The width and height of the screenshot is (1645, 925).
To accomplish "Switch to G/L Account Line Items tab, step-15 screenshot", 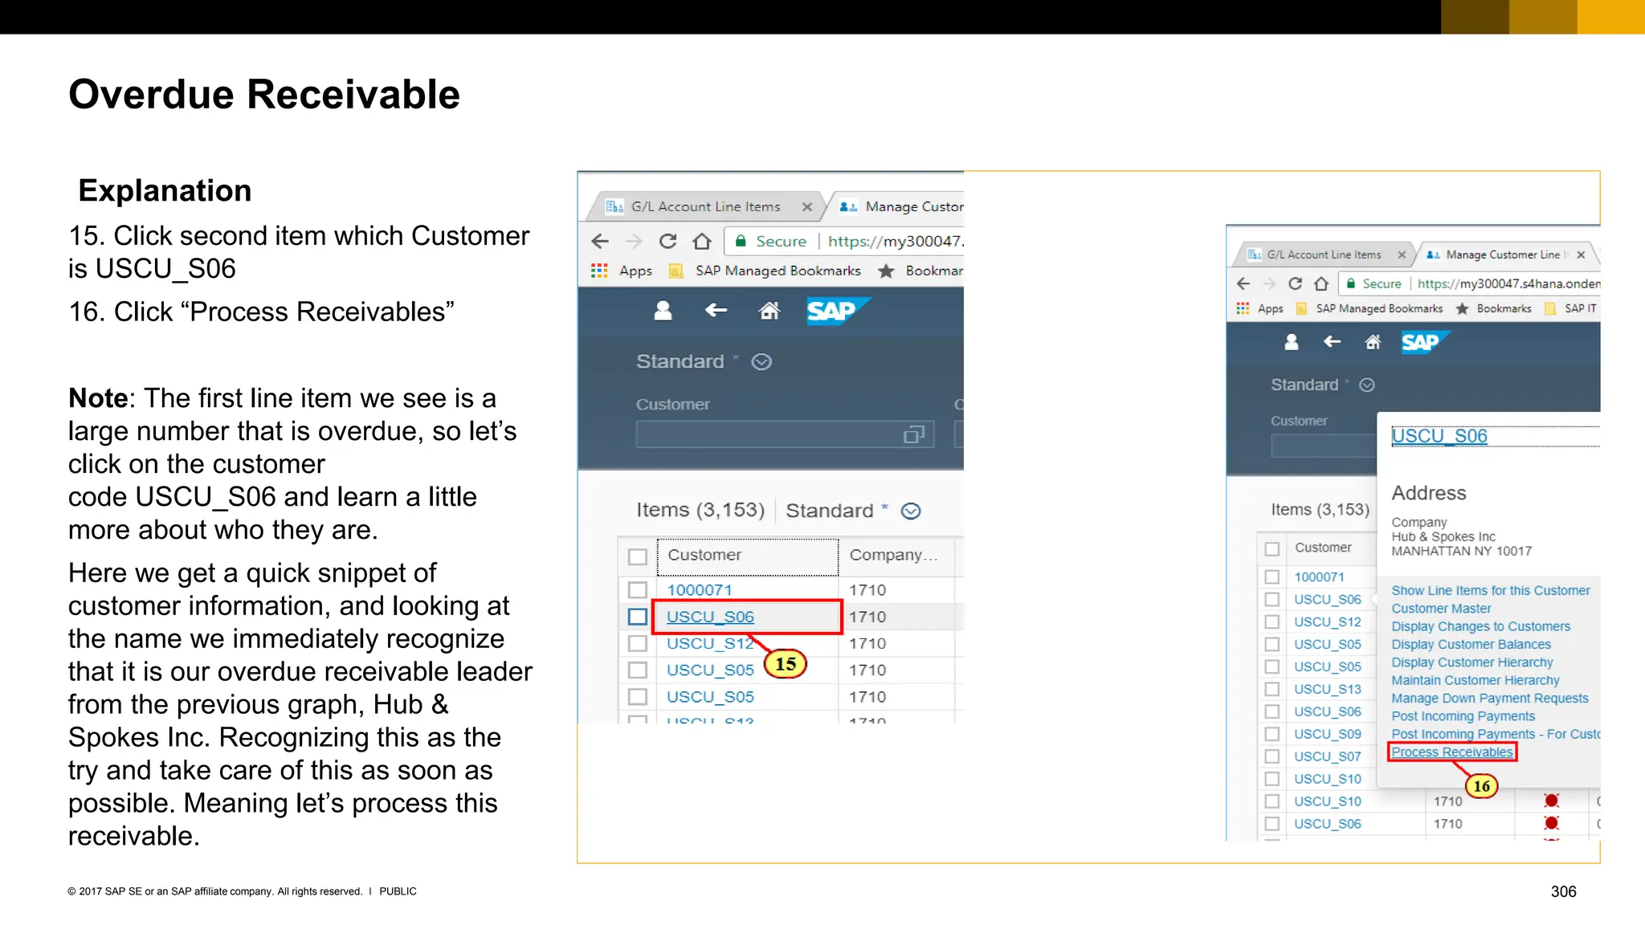I will [705, 206].
